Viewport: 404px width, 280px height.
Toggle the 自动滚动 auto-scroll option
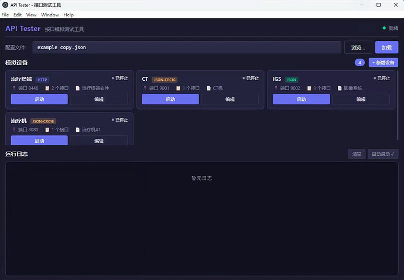coord(383,154)
